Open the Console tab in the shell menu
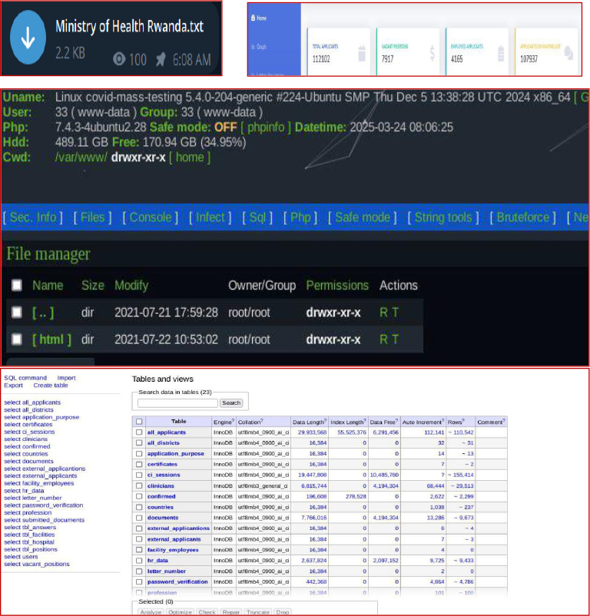Viewport: 590px width, 616px height. click(x=151, y=217)
